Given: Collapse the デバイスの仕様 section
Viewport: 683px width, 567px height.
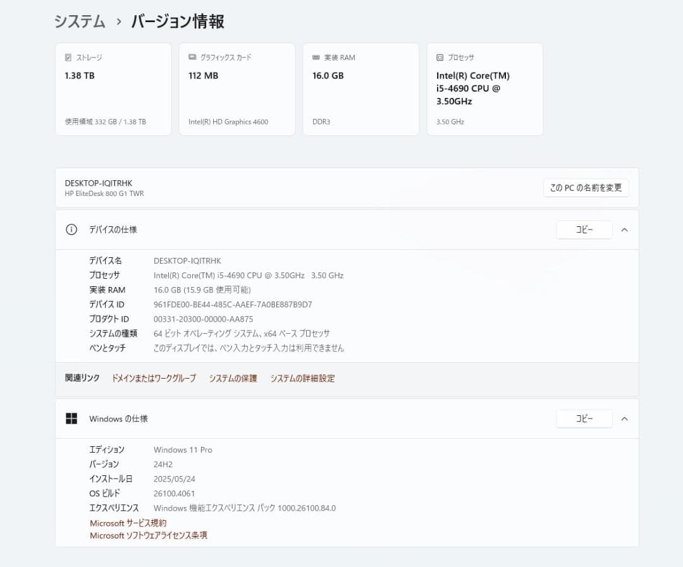Looking at the screenshot, I should pos(625,229).
